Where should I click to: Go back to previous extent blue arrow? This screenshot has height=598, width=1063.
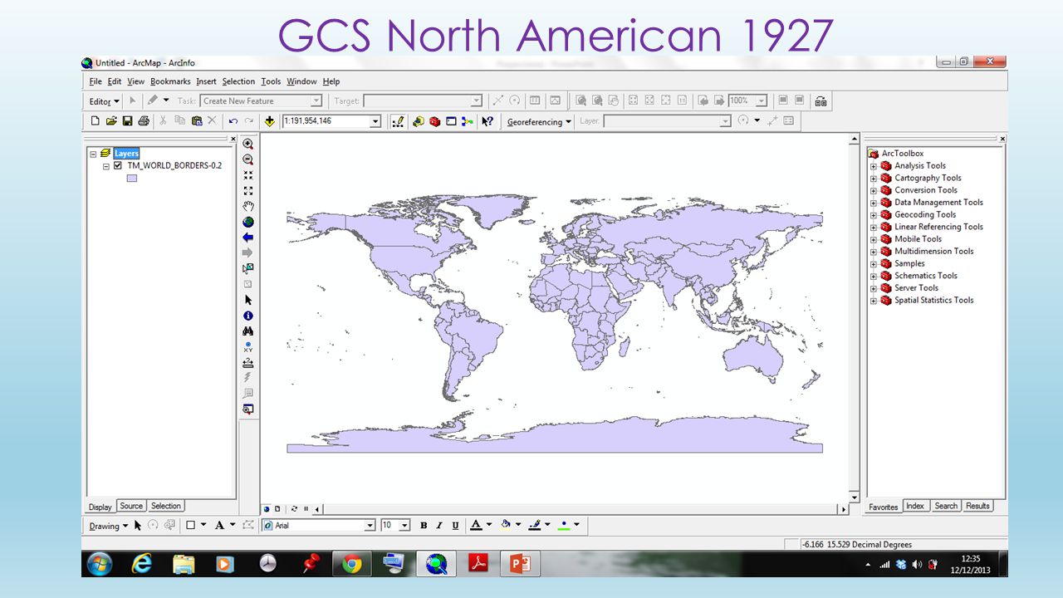point(247,238)
